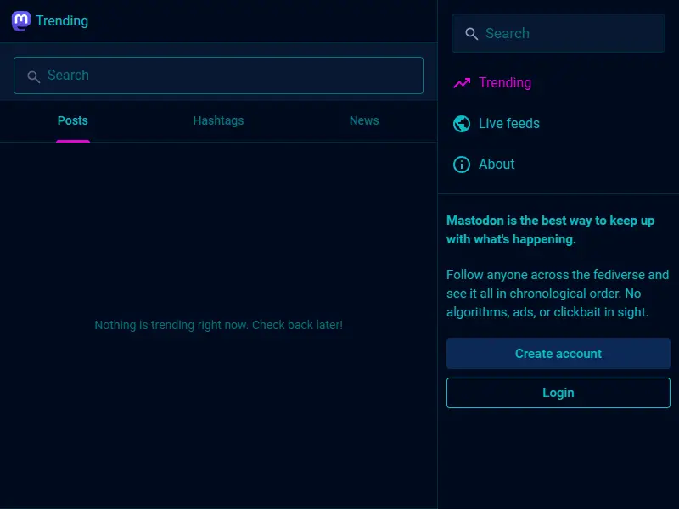
Task: Click the Mastodon logo icon
Action: tap(20, 20)
